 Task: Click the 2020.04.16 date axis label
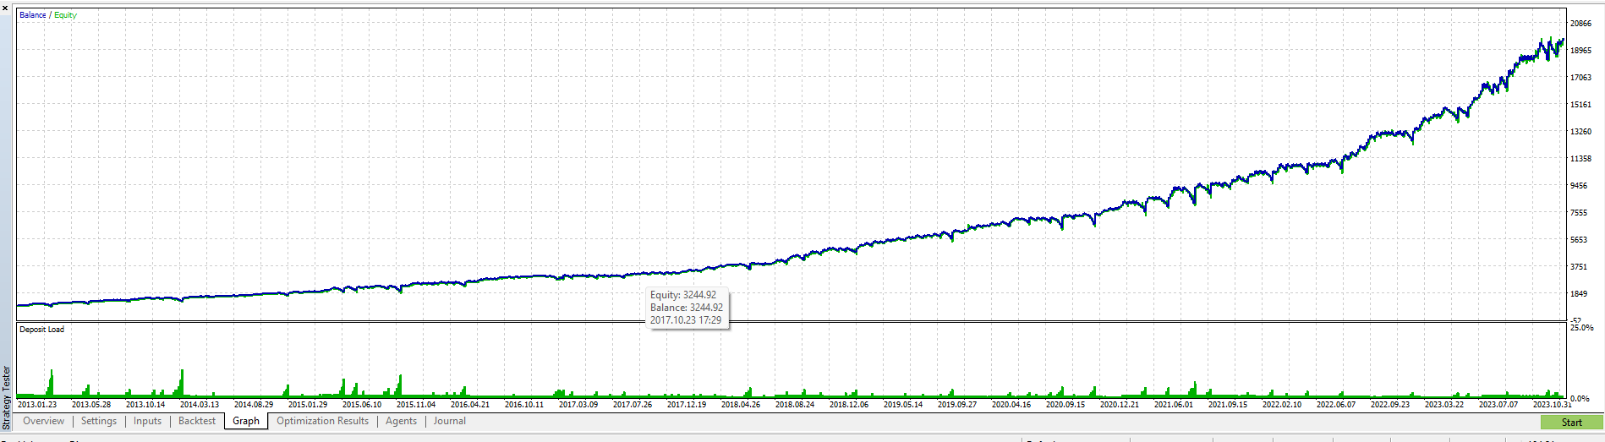(x=1011, y=405)
